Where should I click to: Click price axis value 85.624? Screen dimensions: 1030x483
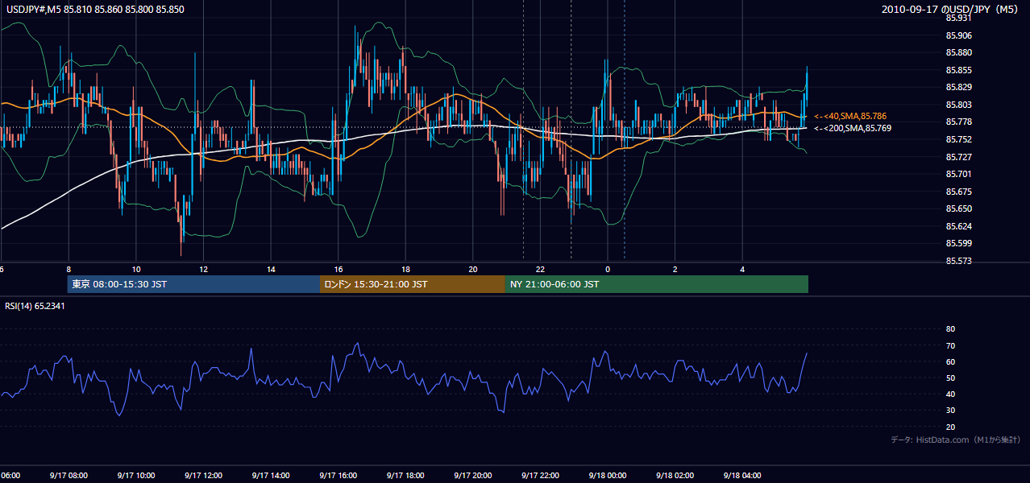pyautogui.click(x=959, y=226)
